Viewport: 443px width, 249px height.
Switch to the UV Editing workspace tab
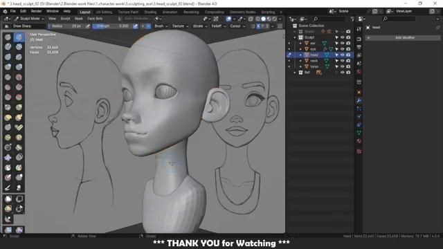pos(104,12)
